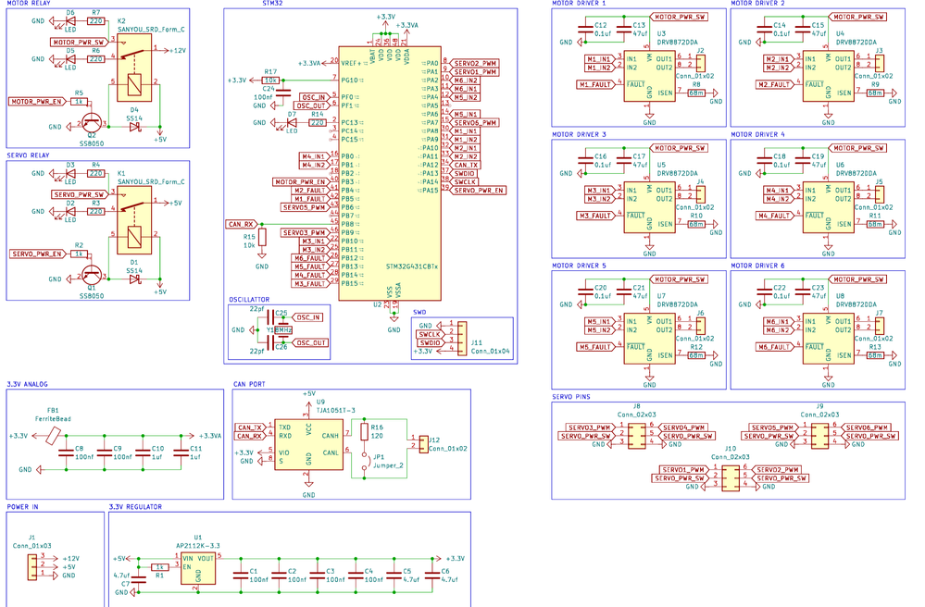
Task: Select transistor Q1 SS8050
Action: pos(92,275)
